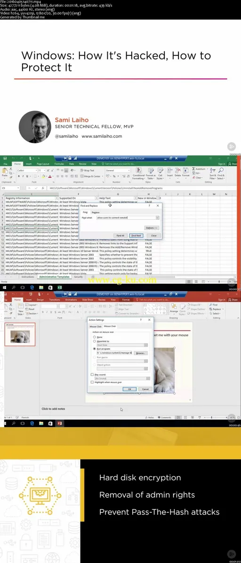Open the General number format dropdown
The width and height of the screenshot is (241, 563).
click(x=129, y=171)
